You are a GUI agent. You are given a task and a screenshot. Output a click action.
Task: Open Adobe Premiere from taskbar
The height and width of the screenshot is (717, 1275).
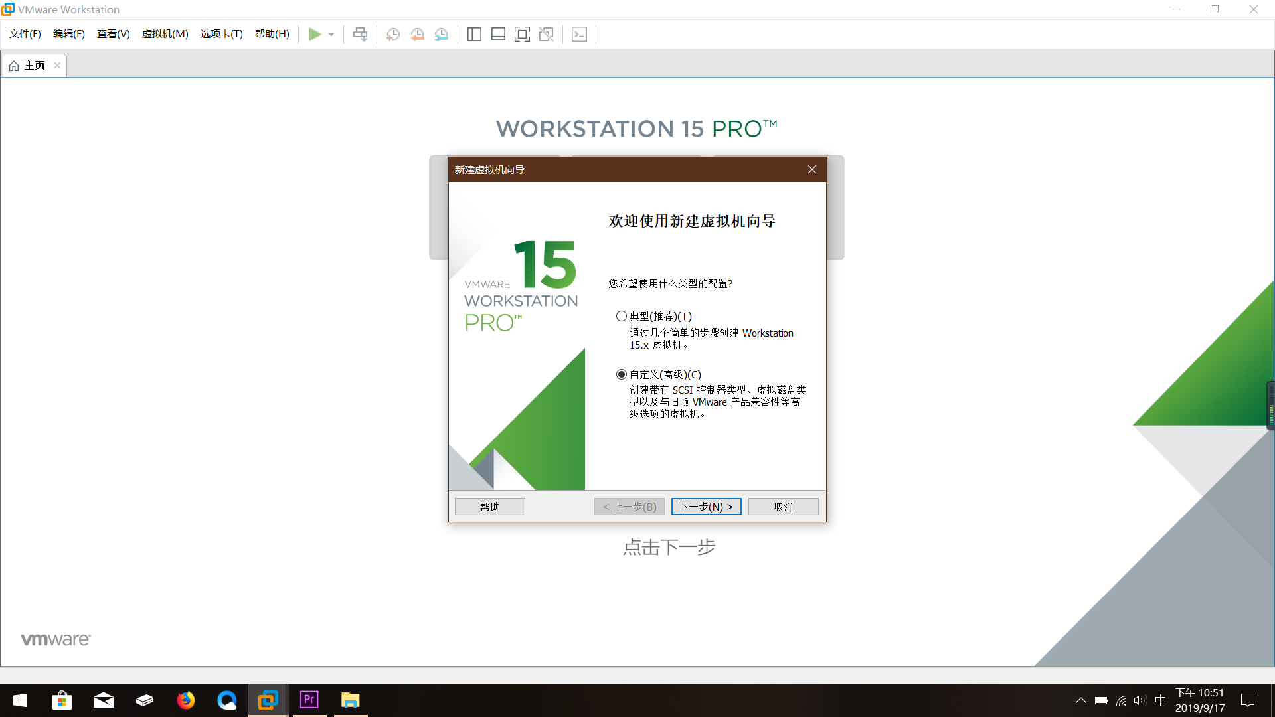[x=309, y=700]
